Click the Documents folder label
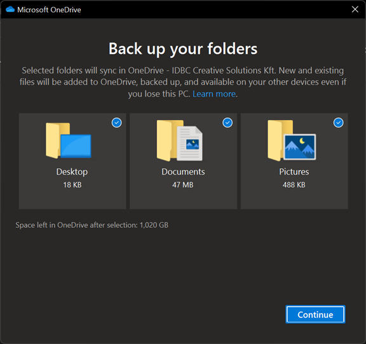 183,172
